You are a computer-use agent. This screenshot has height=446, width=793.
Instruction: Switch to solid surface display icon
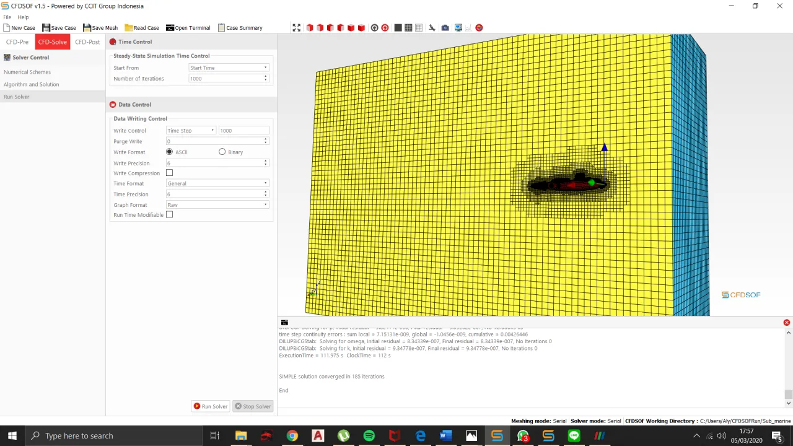(x=398, y=28)
